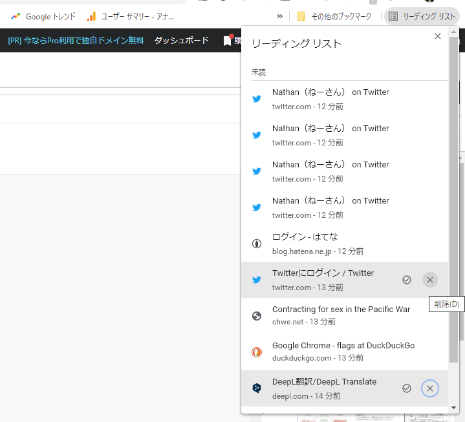Click the bookmark icon with red notification dot
This screenshot has width=465, height=422.
point(228,40)
